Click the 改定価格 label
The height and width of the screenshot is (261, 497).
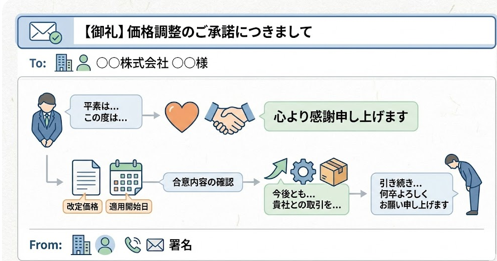click(x=82, y=206)
